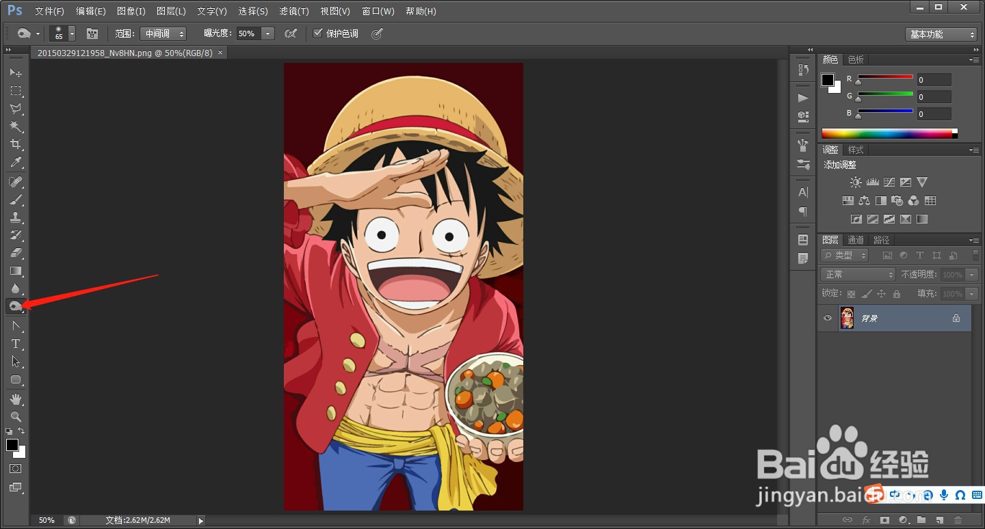985x529 pixels.
Task: Select the Pen tool
Action: (16, 326)
